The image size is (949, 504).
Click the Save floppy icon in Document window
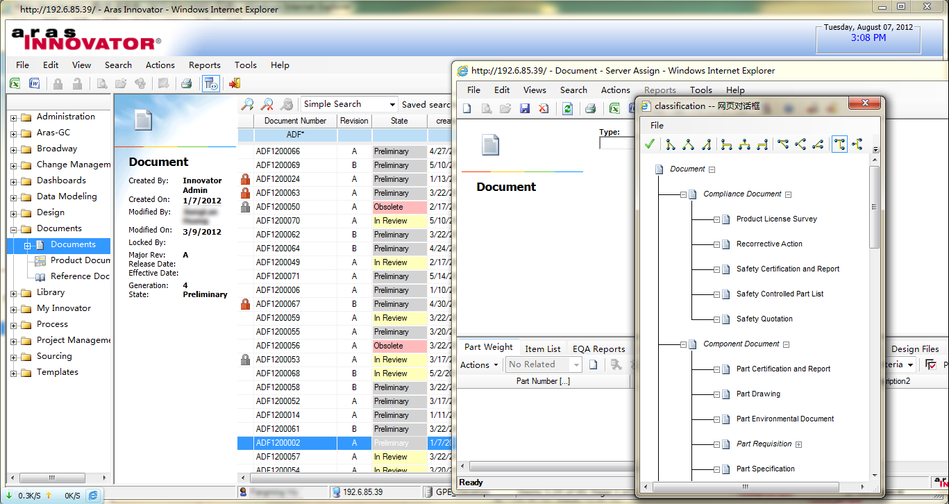pos(525,108)
